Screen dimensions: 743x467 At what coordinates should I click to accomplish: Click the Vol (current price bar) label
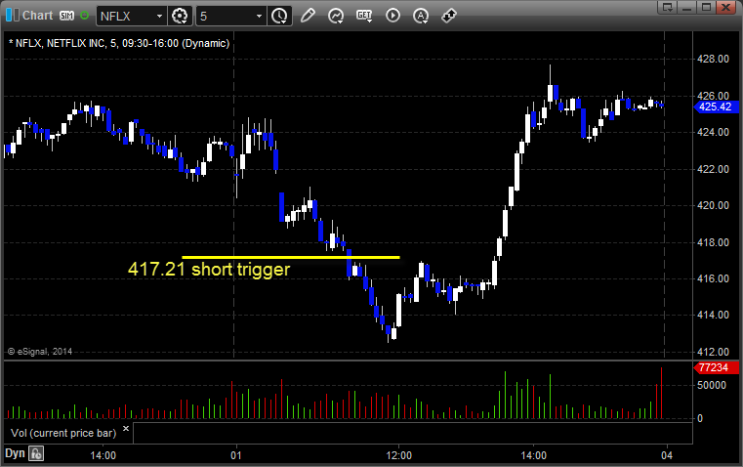[x=63, y=433]
